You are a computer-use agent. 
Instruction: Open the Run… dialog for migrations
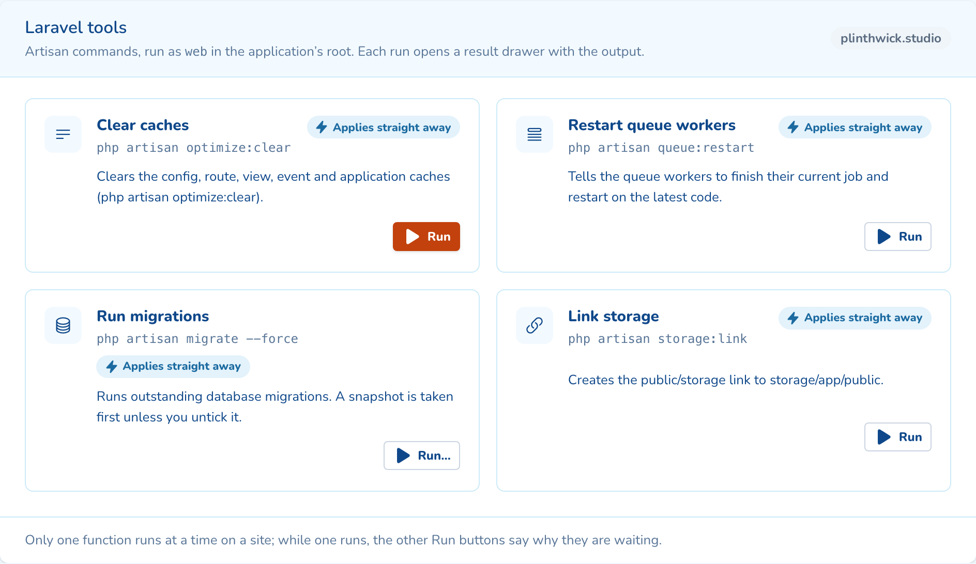tap(422, 456)
